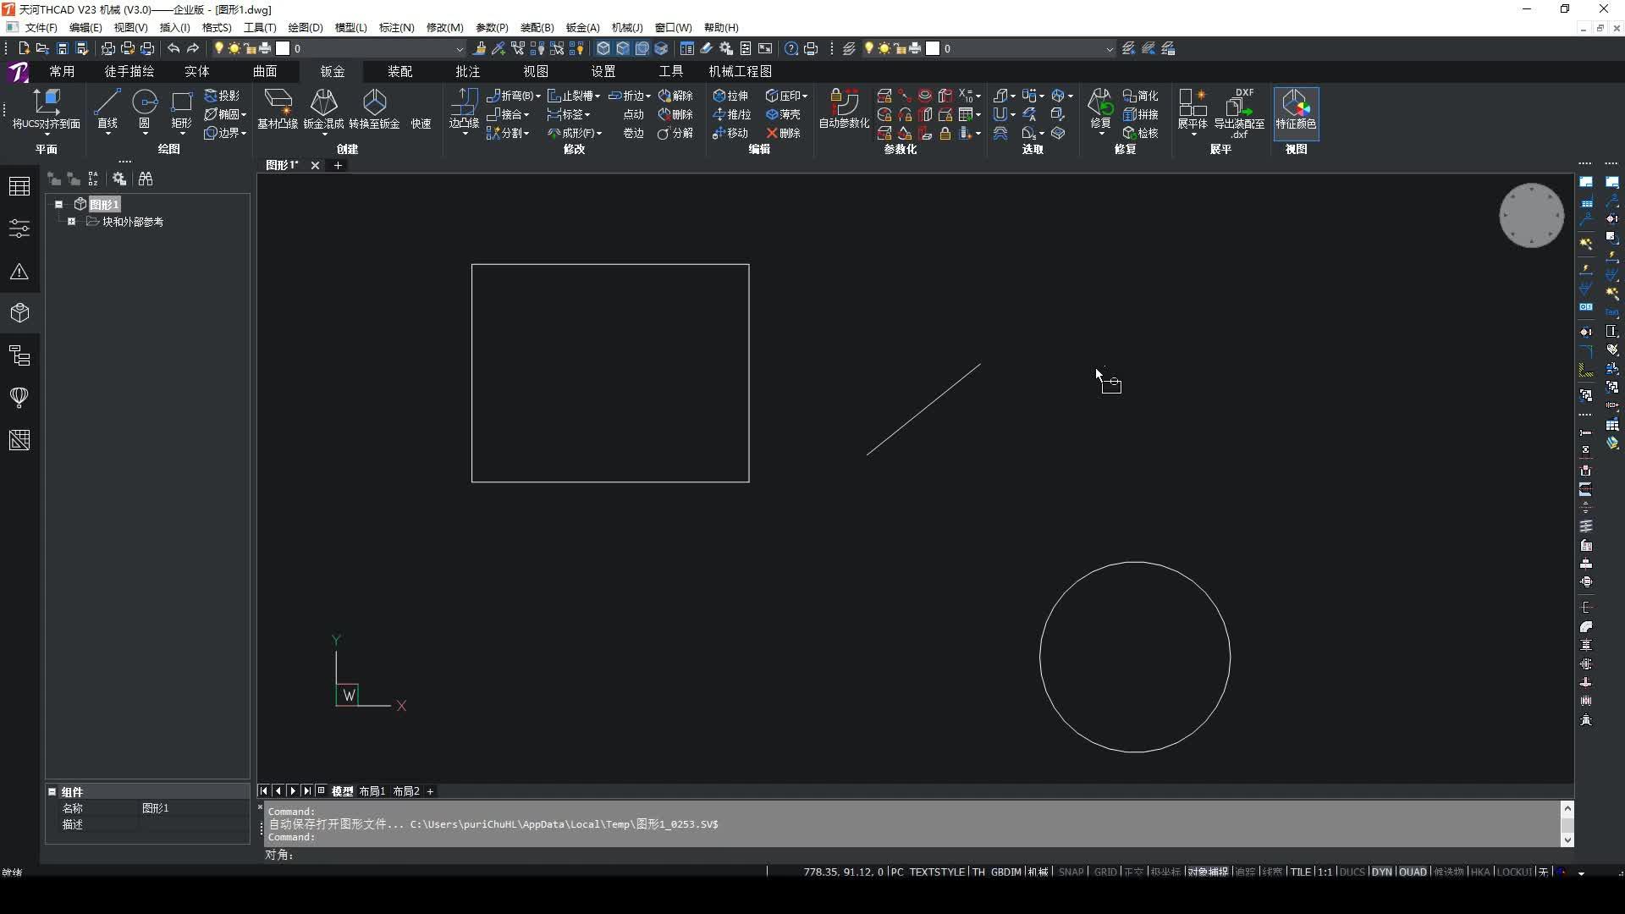This screenshot has width=1625, height=914.
Task: Expand the 块和外部参考 tree node
Action: (71, 222)
